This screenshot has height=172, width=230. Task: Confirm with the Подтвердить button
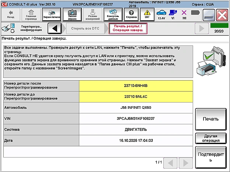pos(211,157)
